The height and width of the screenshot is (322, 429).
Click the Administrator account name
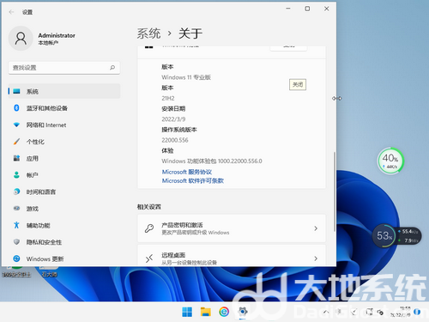[57, 35]
